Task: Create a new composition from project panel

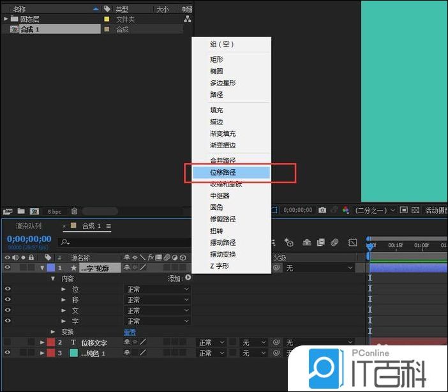Action: pyautogui.click(x=34, y=211)
